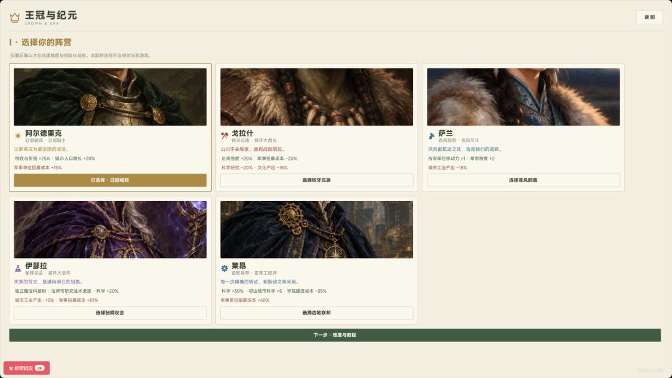Click 戈拉什's fur-and-fang portrait image
The height and width of the screenshot is (378, 672).
(x=317, y=97)
